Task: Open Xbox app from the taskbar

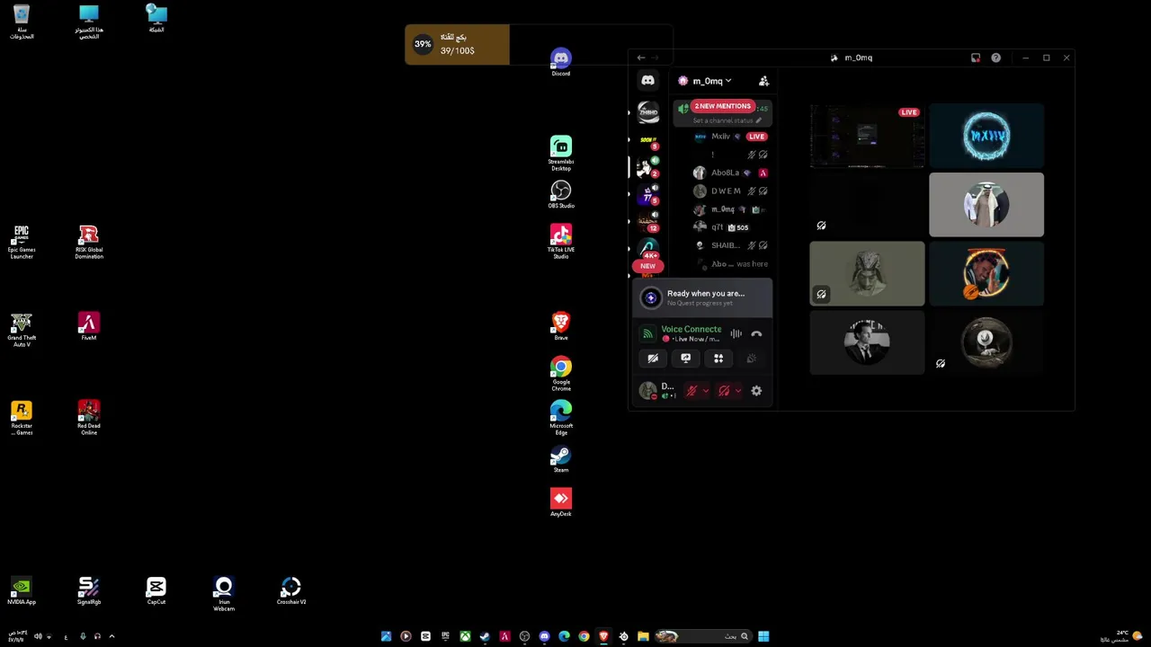Action: pos(465,636)
